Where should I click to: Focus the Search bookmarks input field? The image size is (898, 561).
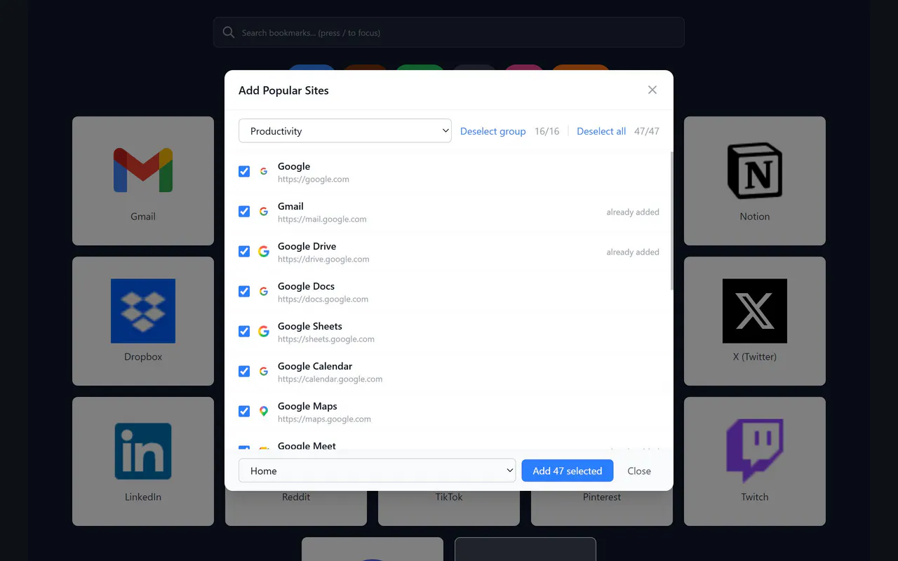(449, 32)
